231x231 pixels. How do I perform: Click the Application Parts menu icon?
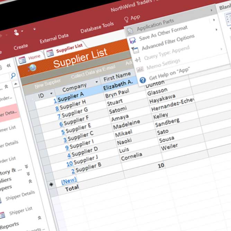pyautogui.click(x=130, y=31)
